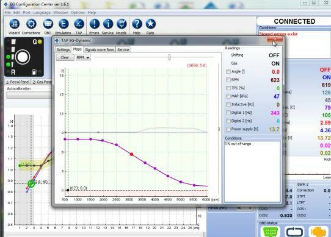The width and height of the screenshot is (331, 237).
Task: Open the TAP toolbar icon
Action: click(x=79, y=24)
